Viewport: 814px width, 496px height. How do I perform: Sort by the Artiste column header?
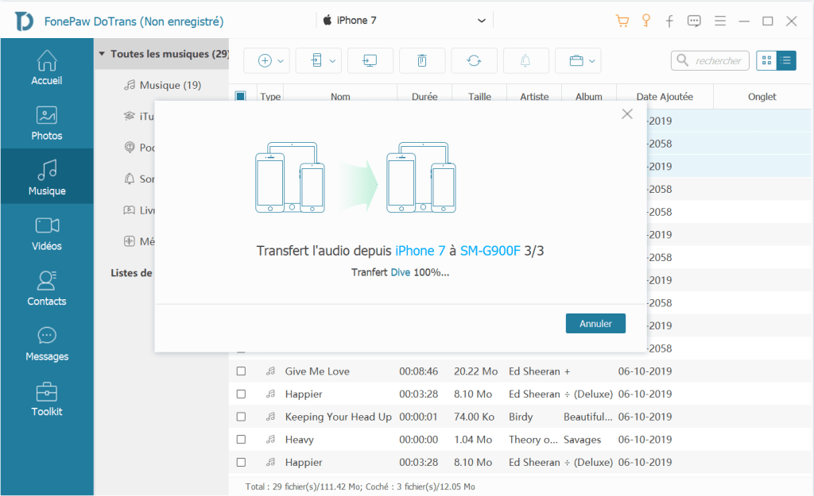point(534,96)
